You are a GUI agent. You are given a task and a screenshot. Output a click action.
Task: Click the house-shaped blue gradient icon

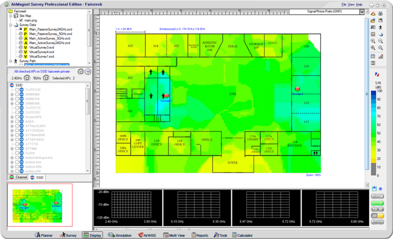(x=374, y=189)
